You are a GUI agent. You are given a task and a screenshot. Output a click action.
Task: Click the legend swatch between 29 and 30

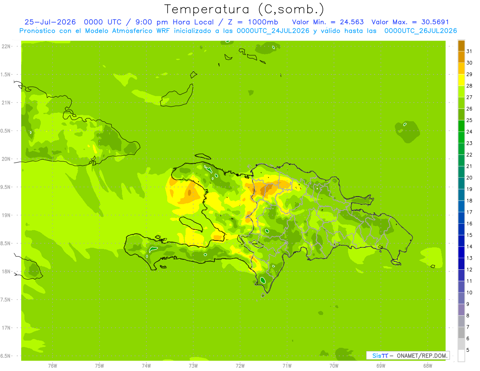[x=461, y=69]
